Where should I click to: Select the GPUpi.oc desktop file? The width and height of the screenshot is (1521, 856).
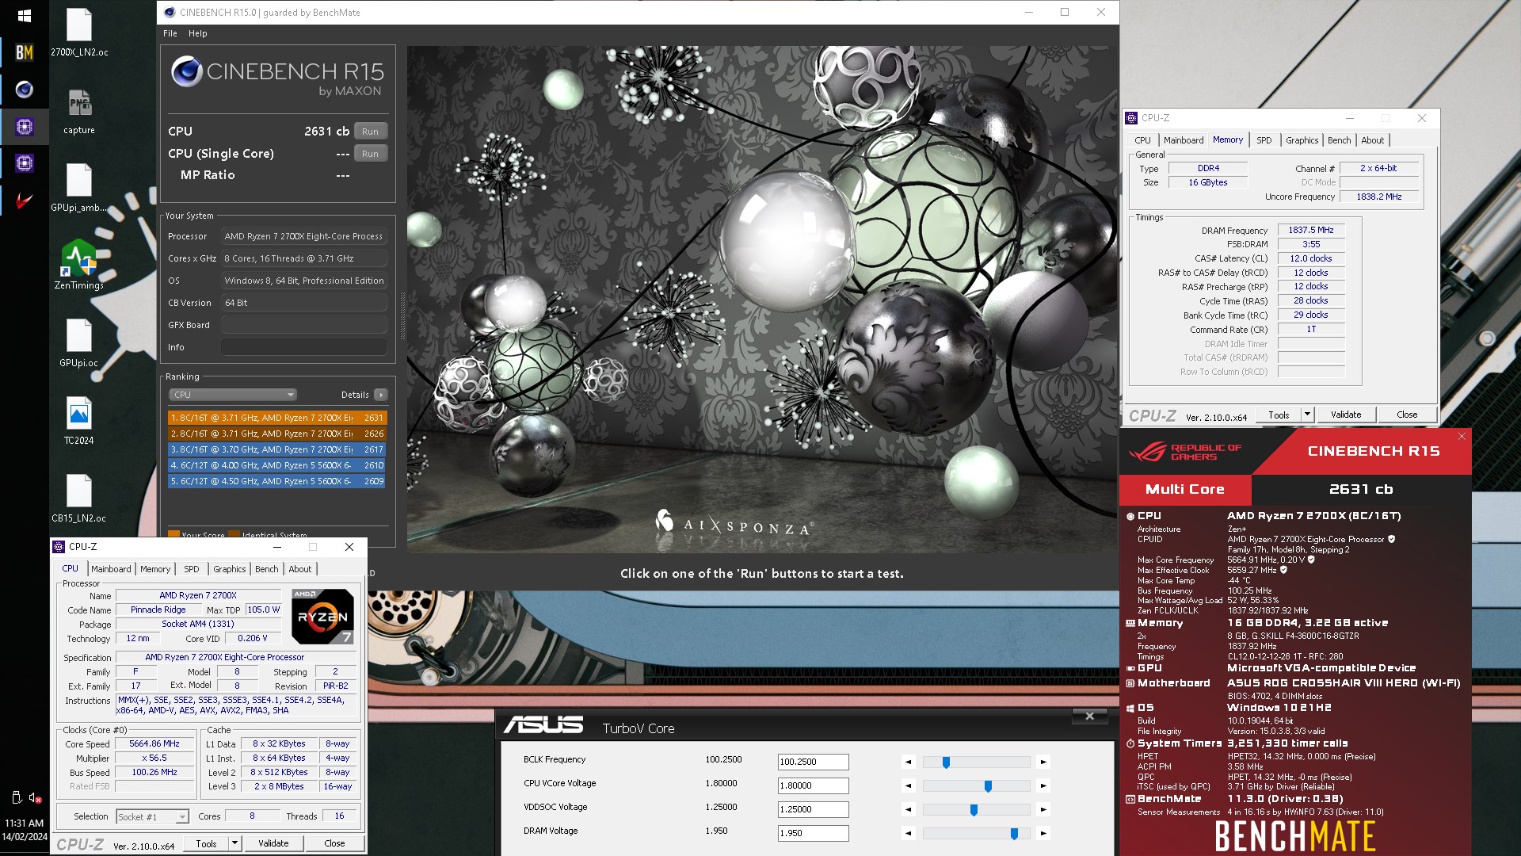coord(79,343)
